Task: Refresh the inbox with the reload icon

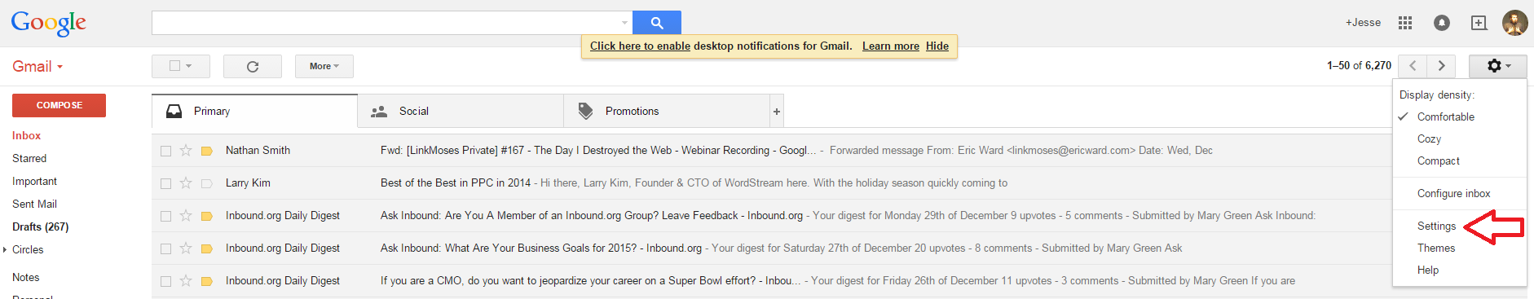Action: (253, 66)
